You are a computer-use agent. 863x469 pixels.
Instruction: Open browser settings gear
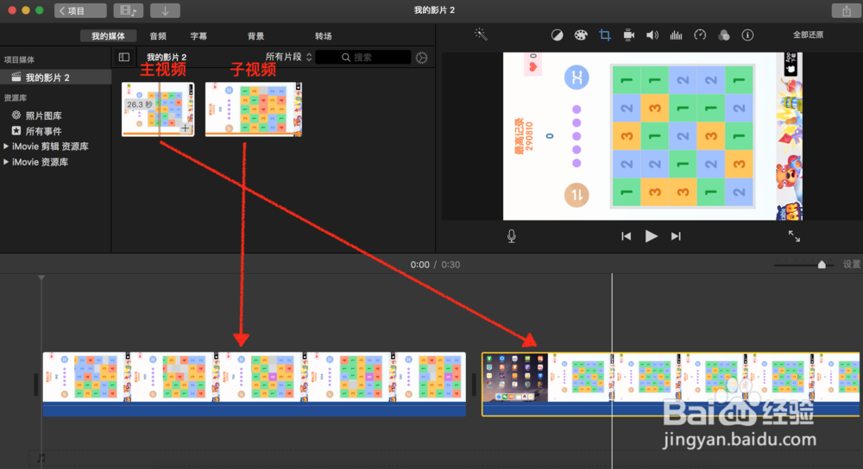point(422,58)
